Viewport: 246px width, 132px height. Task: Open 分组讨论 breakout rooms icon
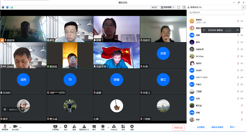pyautogui.click(x=114, y=127)
